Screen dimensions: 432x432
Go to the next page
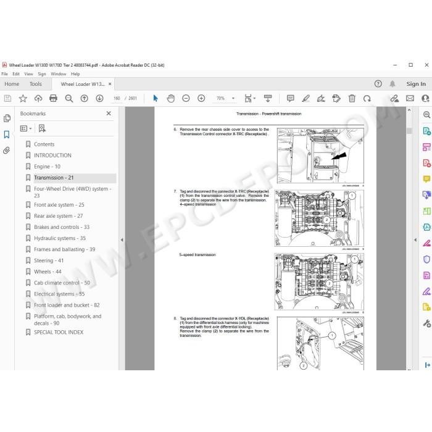[x=99, y=98]
